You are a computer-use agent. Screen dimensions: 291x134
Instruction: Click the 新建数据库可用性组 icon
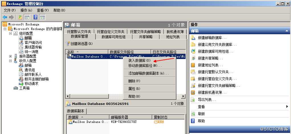point(193,51)
